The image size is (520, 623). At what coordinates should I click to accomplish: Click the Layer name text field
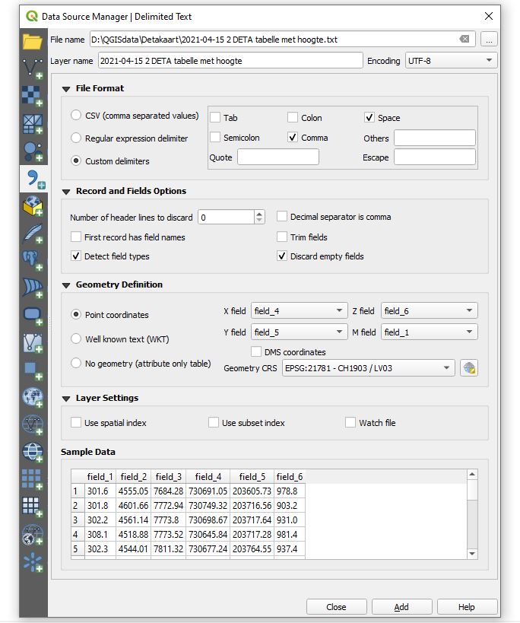tap(230, 61)
